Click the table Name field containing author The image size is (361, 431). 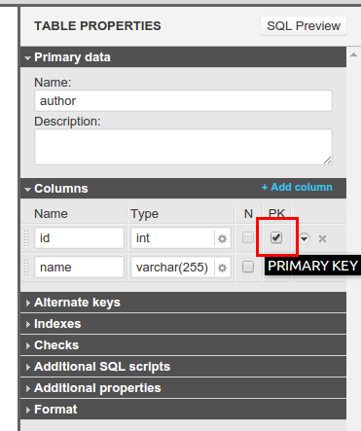(x=183, y=101)
